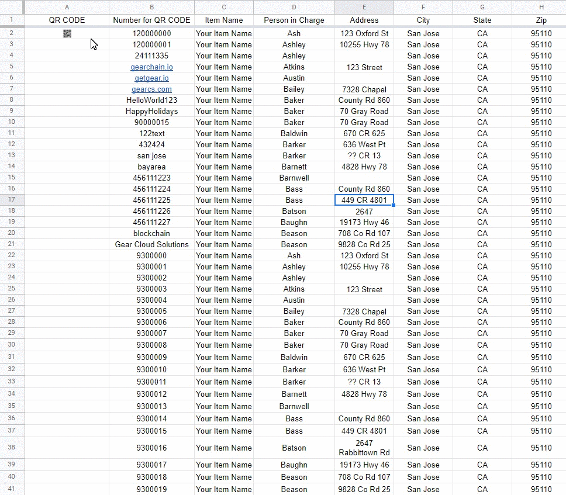Image resolution: width=566 pixels, height=495 pixels.
Task: Select column F header
Action: (x=423, y=7)
